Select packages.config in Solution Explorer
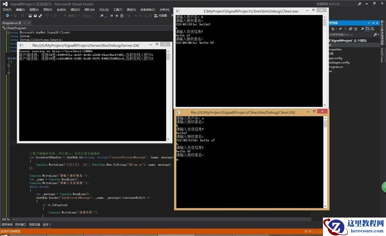 click(x=338, y=62)
